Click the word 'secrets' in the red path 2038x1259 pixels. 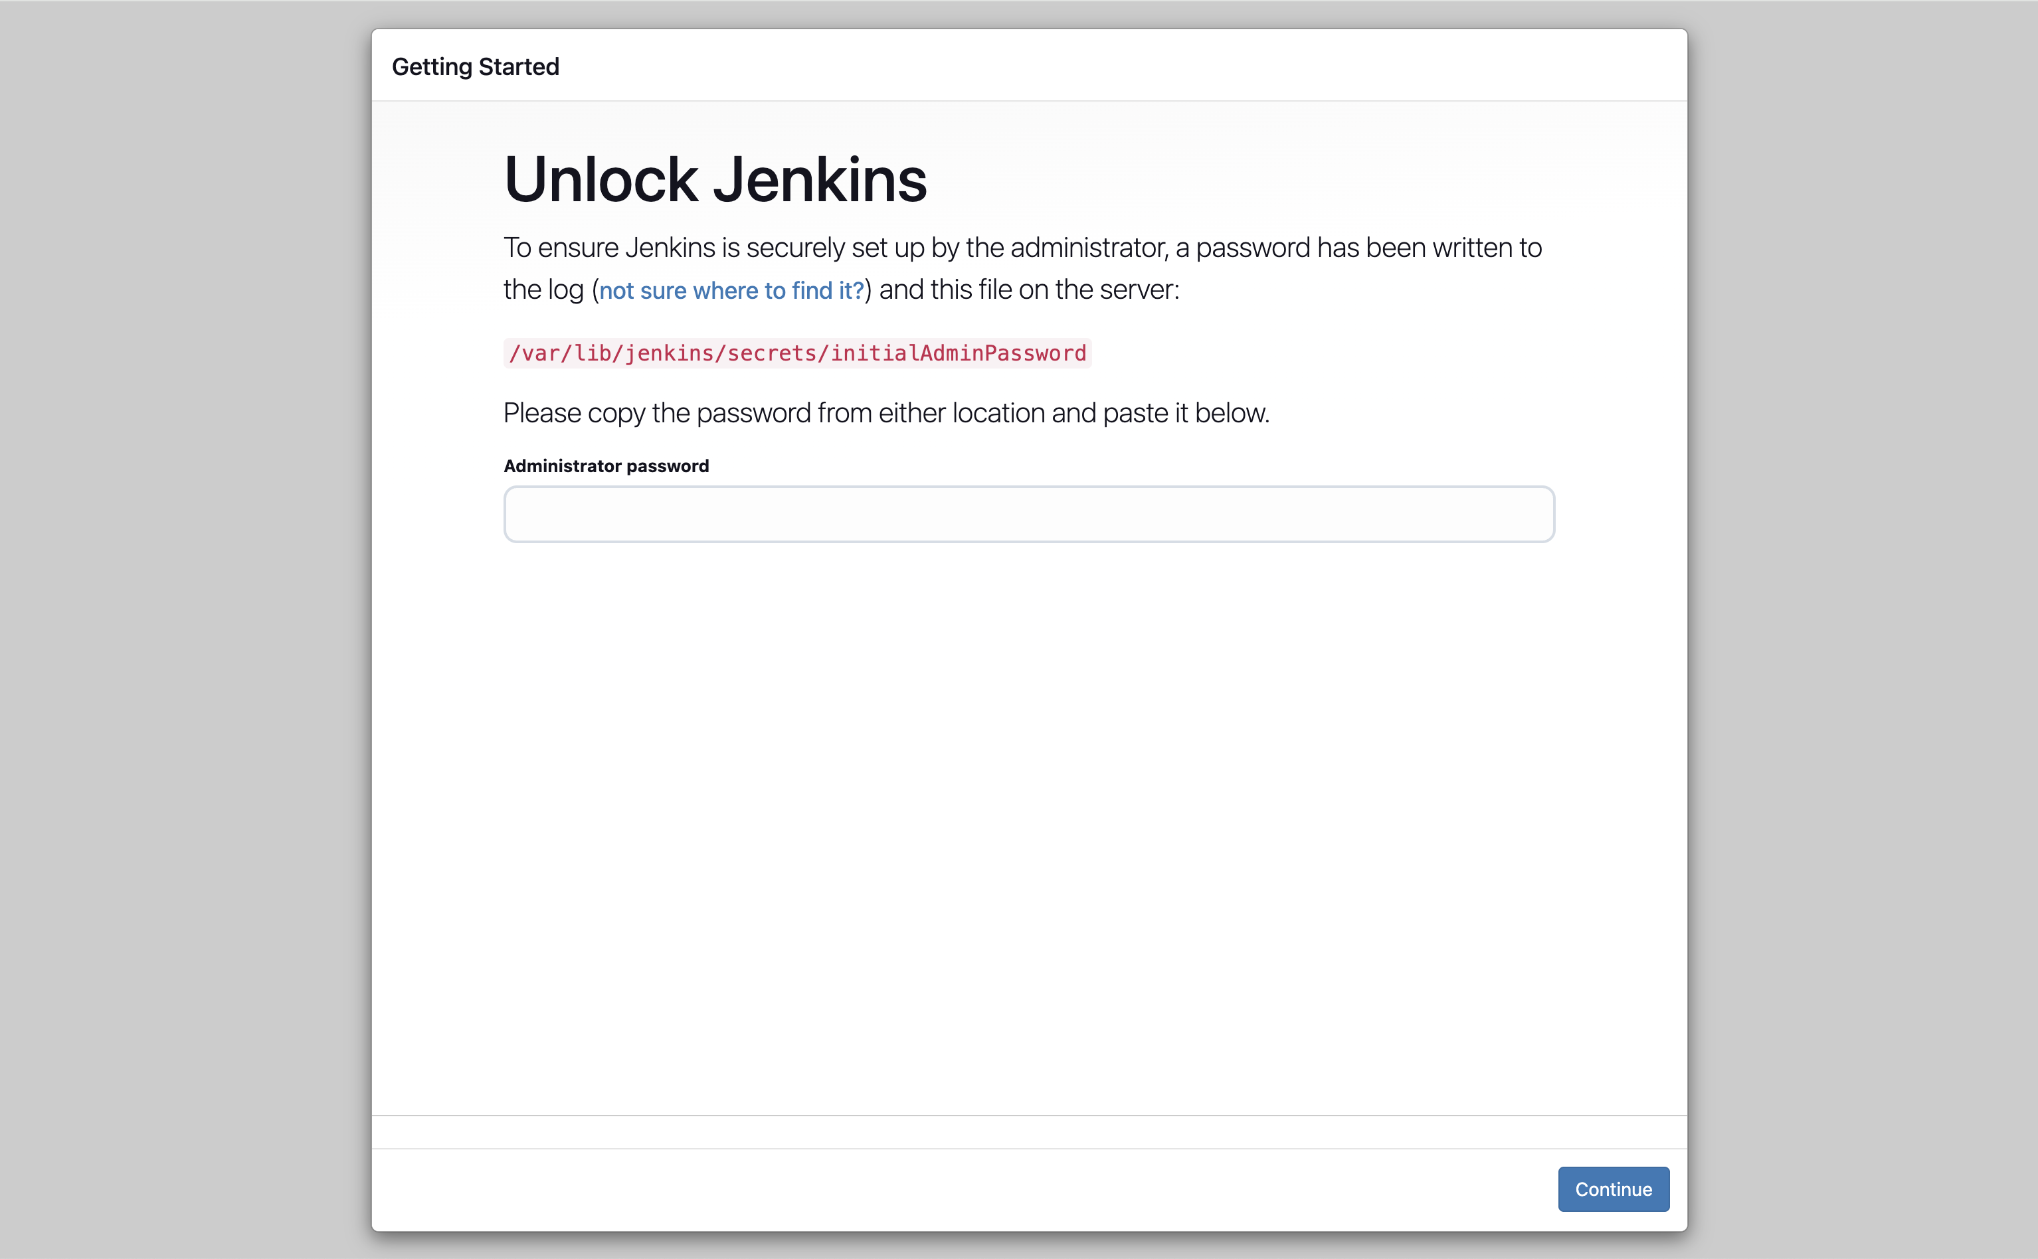tap(771, 353)
